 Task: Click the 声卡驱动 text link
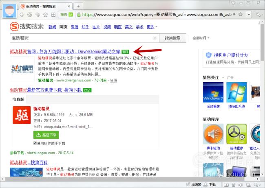213,148
